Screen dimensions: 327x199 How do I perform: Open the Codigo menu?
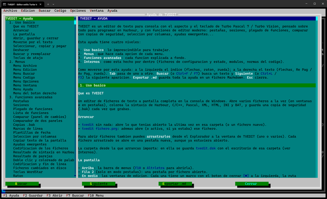coord(60,10)
